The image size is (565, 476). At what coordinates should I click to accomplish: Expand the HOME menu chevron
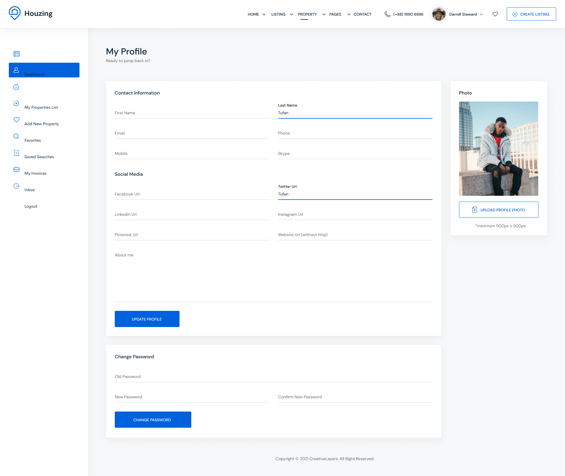(264, 14)
